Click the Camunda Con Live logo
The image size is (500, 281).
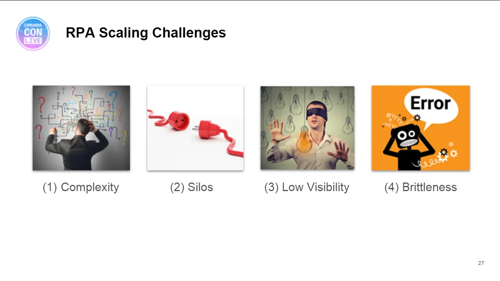33,34
